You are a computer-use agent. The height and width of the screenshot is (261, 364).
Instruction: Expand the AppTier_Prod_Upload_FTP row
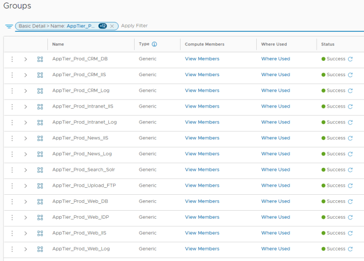click(25, 186)
